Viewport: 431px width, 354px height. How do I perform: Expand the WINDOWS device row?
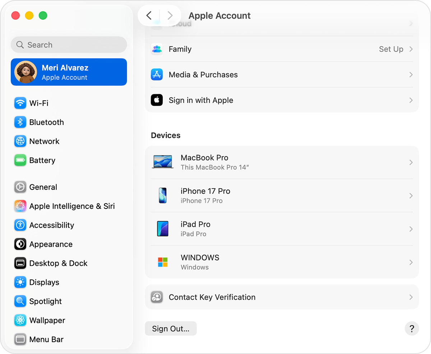pyautogui.click(x=282, y=262)
